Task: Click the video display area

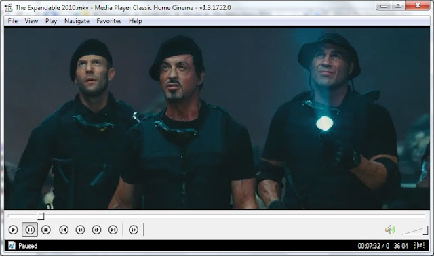Action: point(217,118)
